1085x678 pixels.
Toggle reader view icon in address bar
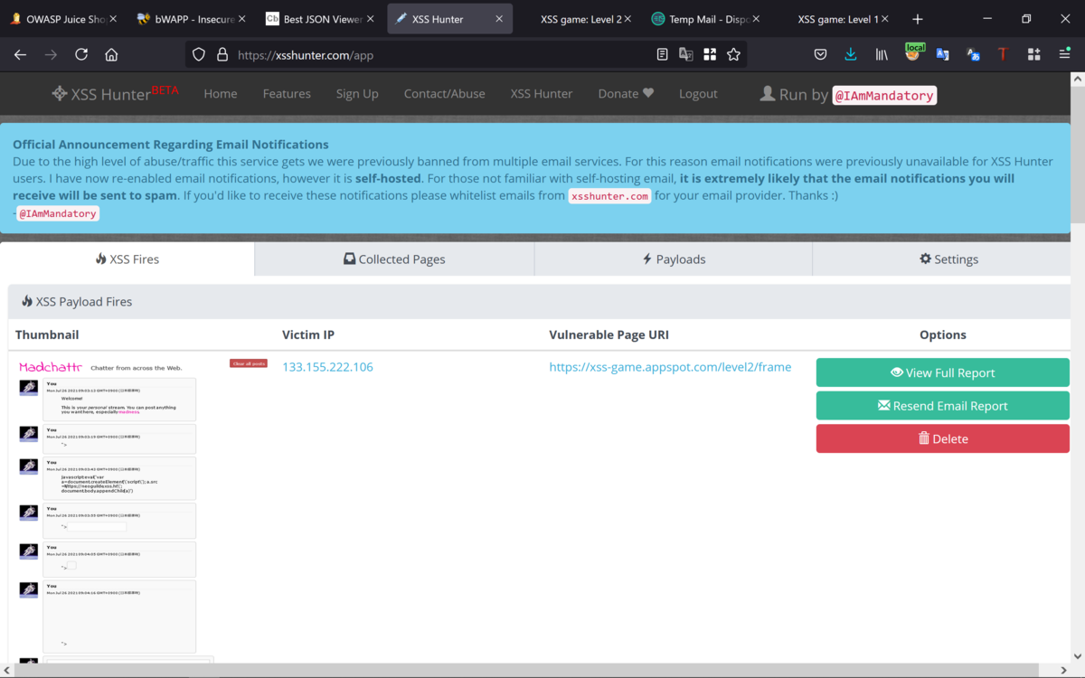click(x=662, y=54)
